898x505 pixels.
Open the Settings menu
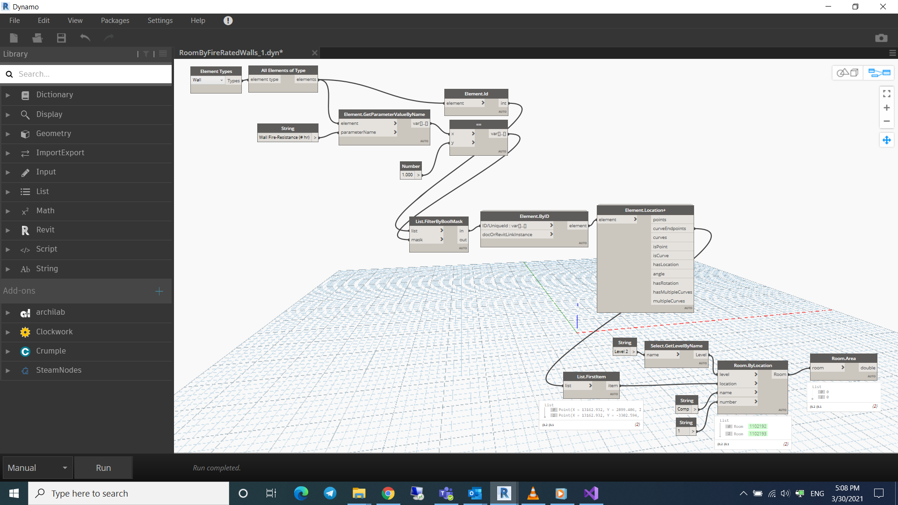(160, 21)
